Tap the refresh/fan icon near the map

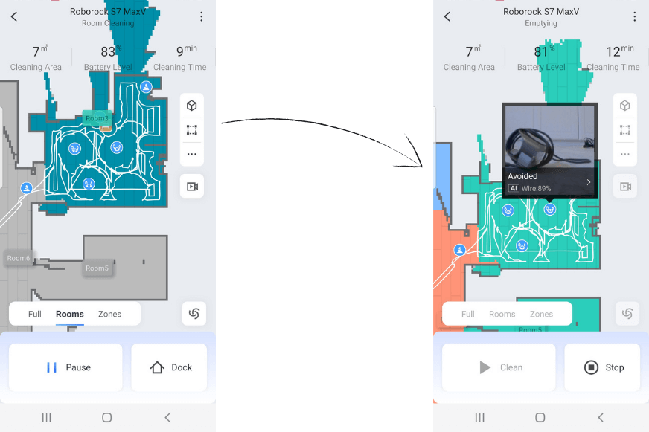click(x=194, y=313)
